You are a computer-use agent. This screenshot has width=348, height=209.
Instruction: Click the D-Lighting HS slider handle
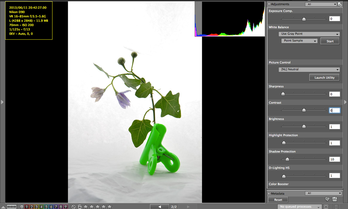pos(284,176)
